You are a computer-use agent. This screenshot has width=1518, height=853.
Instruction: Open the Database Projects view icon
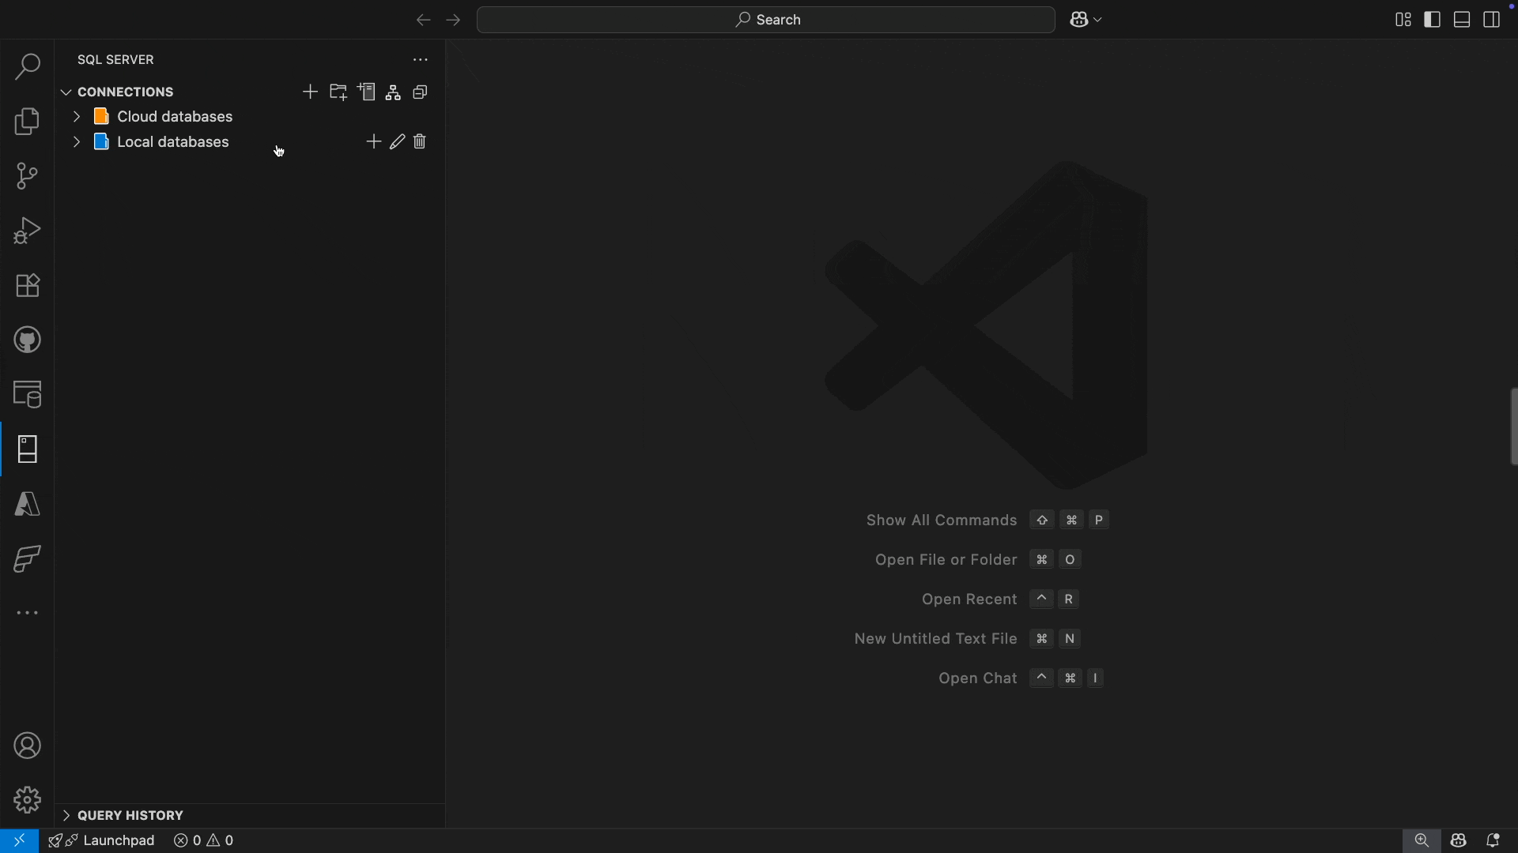point(28,395)
